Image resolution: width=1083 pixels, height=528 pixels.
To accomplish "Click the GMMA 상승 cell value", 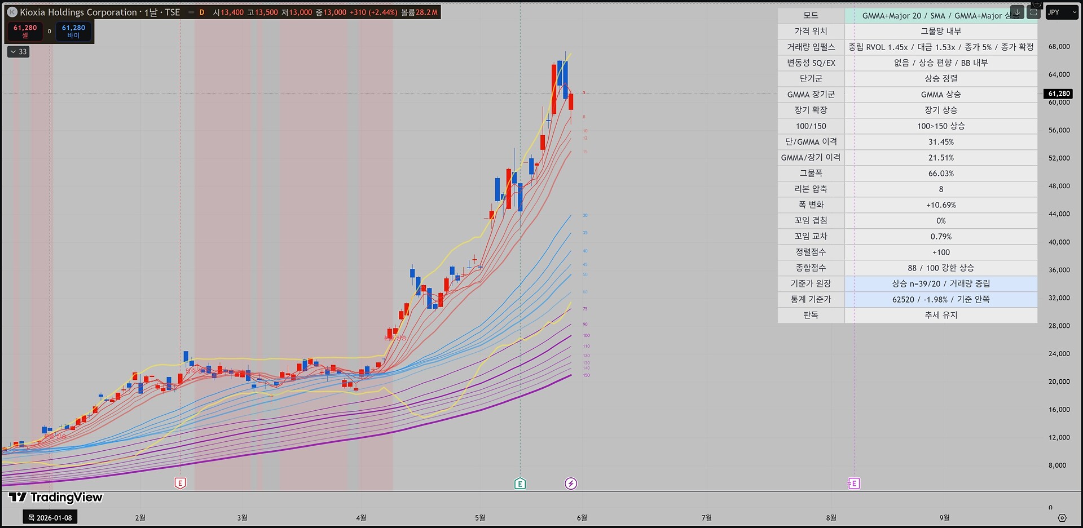I will (941, 94).
